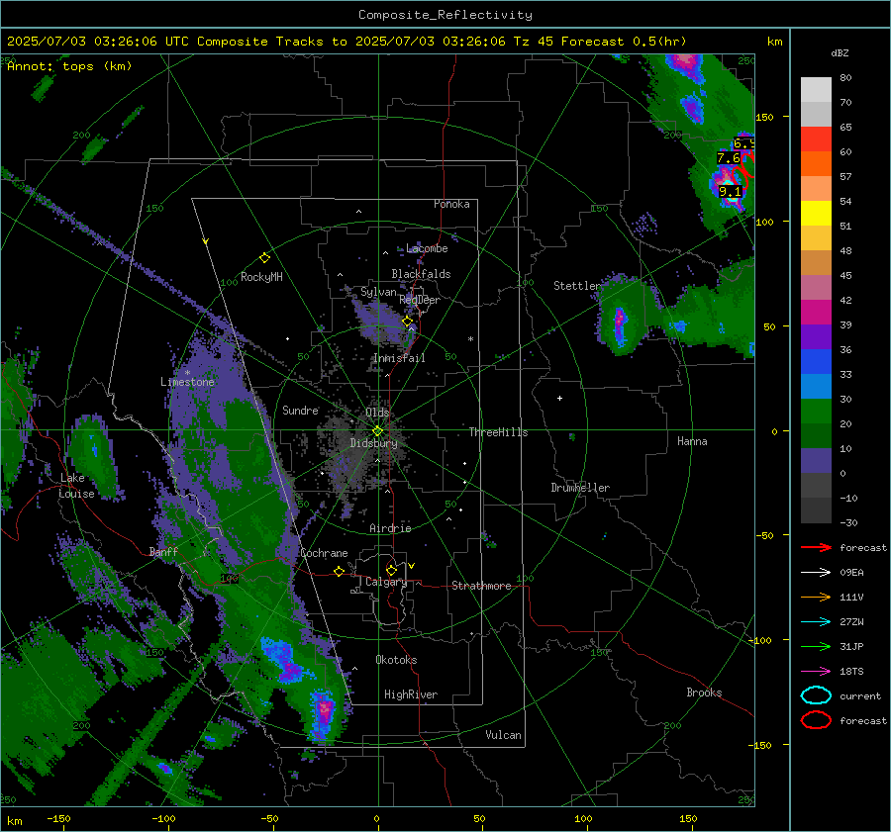Click the Sylvan label on map
The image size is (891, 832).
[x=378, y=292]
